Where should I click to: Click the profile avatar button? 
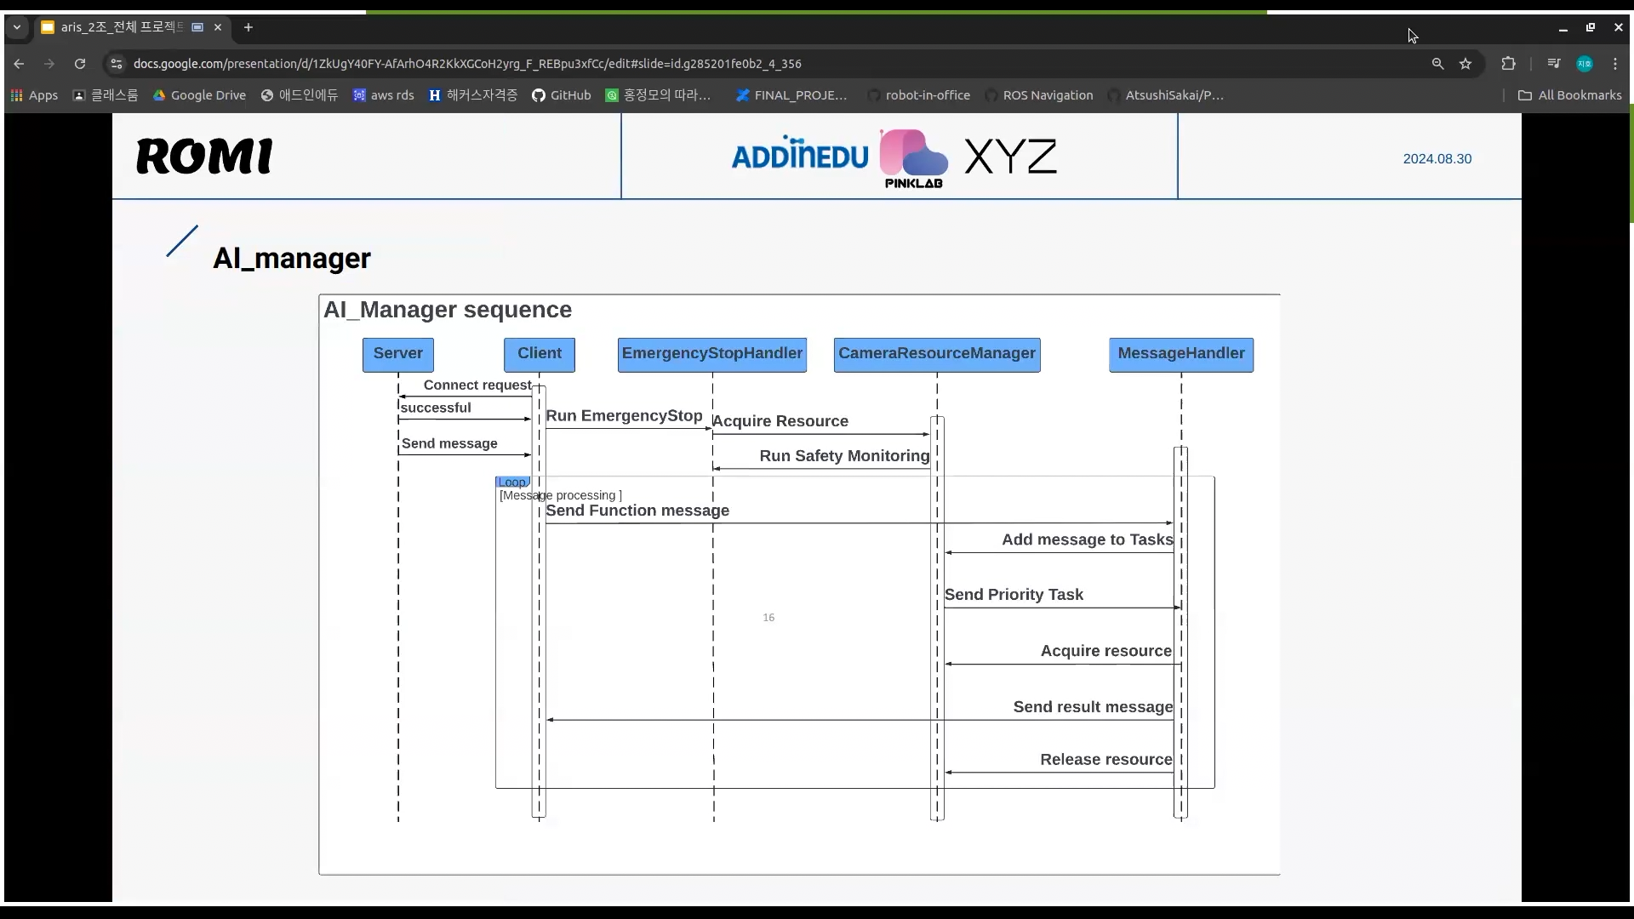(1585, 64)
